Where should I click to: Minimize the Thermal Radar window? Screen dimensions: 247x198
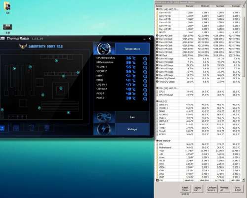(x=144, y=39)
